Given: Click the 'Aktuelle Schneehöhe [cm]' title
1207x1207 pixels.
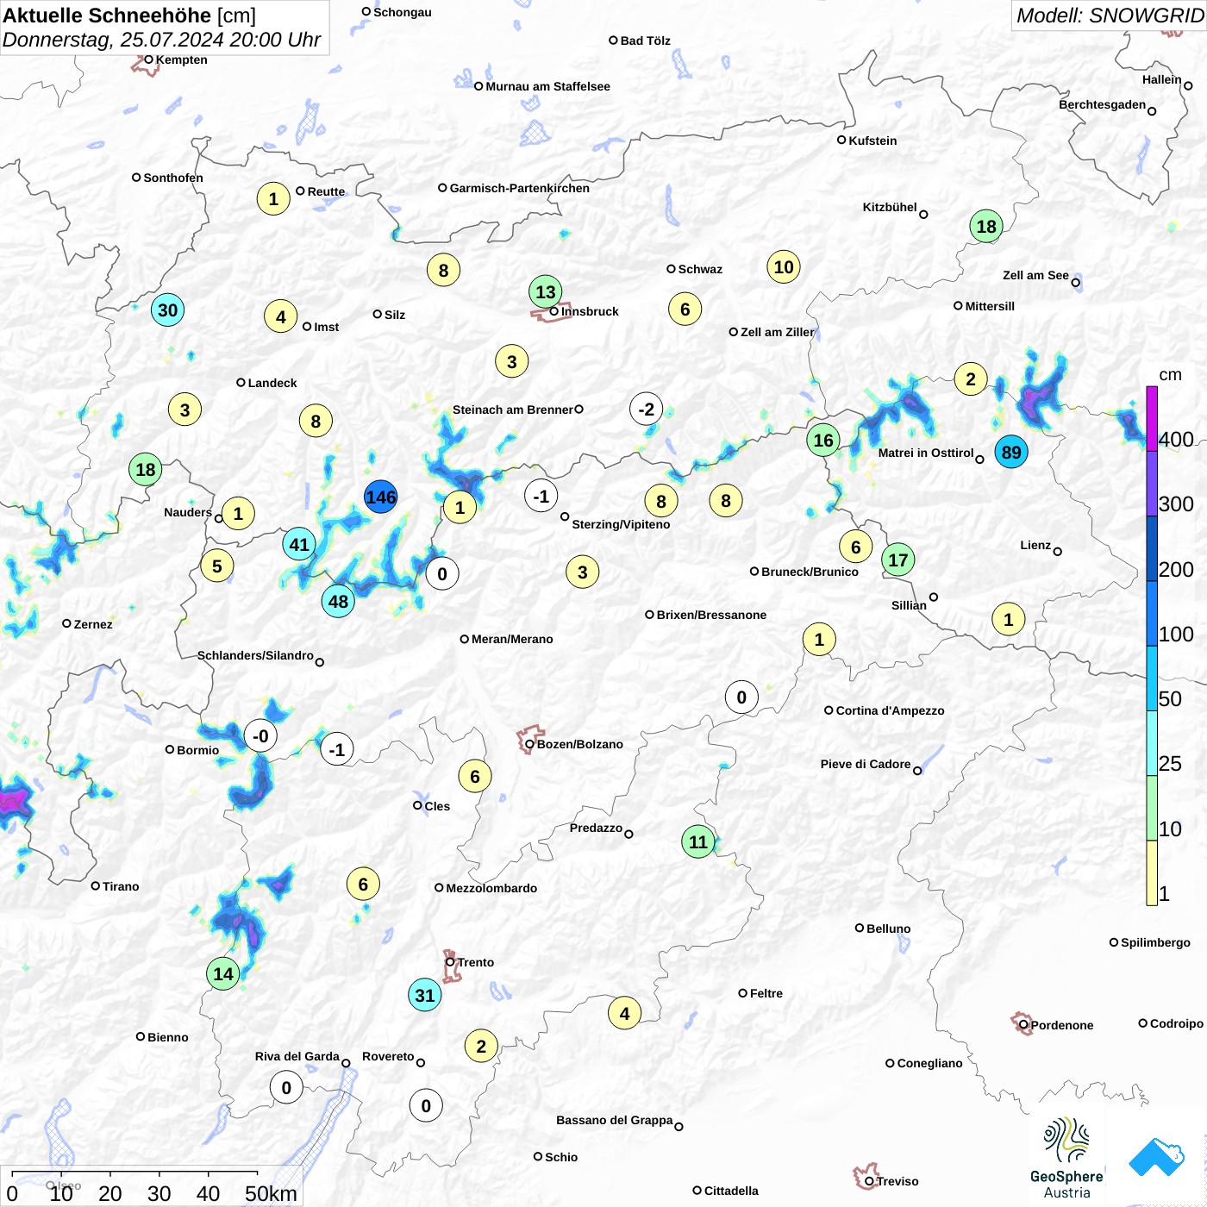Looking at the screenshot, I should 129,16.
